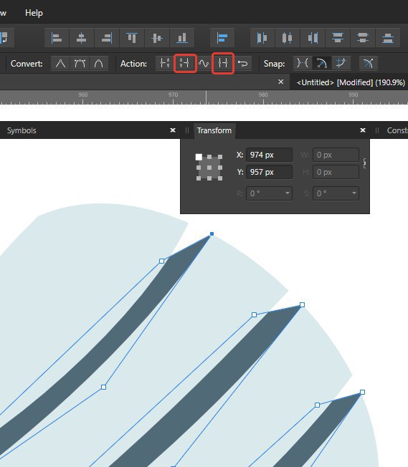Image resolution: width=408 pixels, height=467 pixels.
Task: Click the distribute top edges icon
Action: coord(337,38)
